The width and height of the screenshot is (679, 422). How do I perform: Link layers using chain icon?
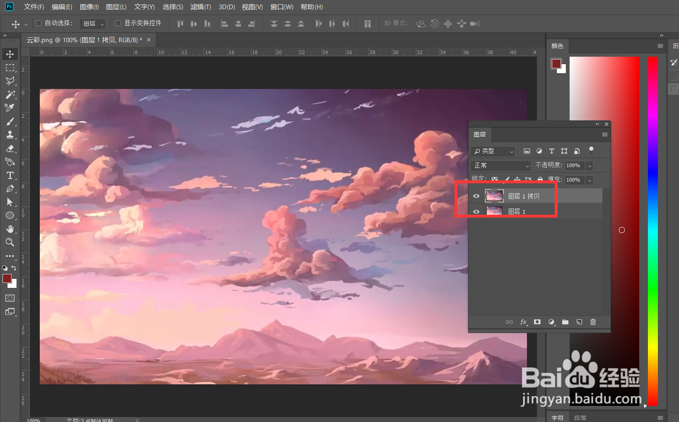point(509,322)
